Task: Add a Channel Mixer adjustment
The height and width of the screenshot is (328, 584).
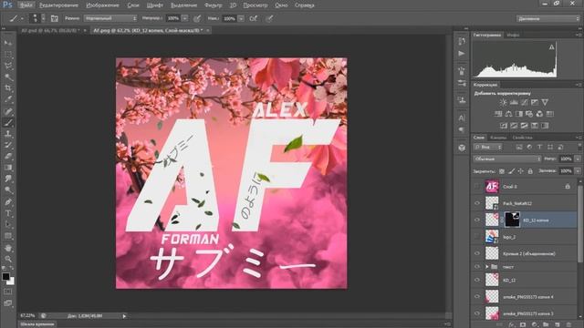Action: pos(539,114)
